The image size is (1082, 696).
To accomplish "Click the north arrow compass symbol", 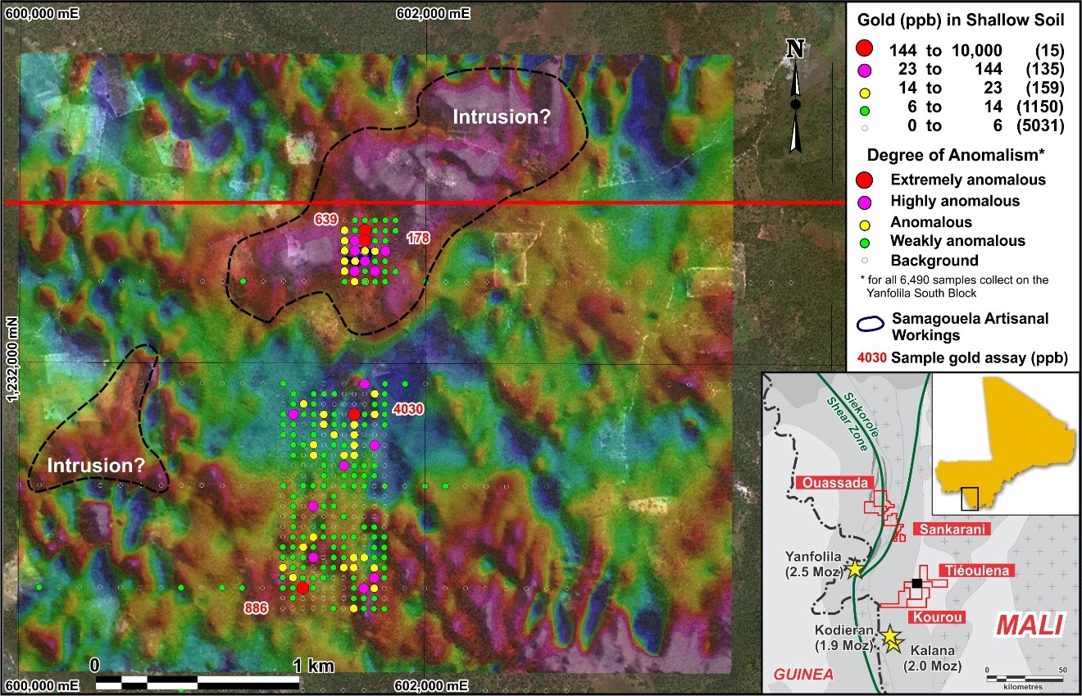I will tap(794, 98).
